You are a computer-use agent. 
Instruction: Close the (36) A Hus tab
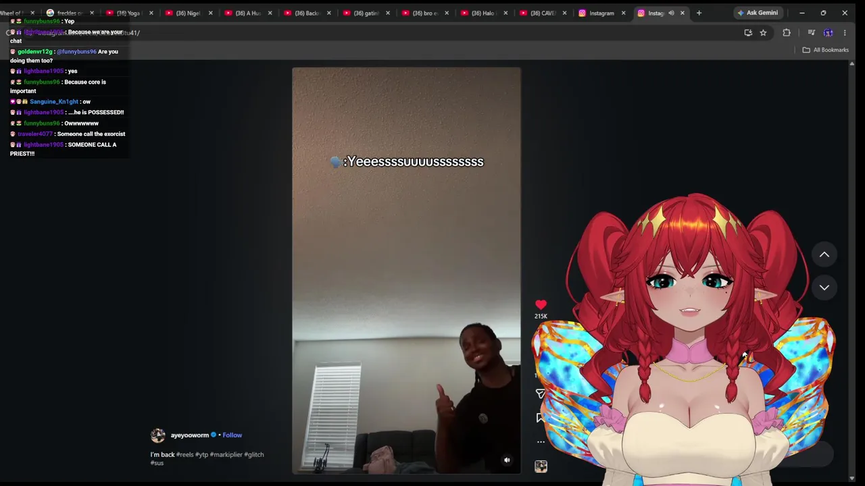point(270,13)
